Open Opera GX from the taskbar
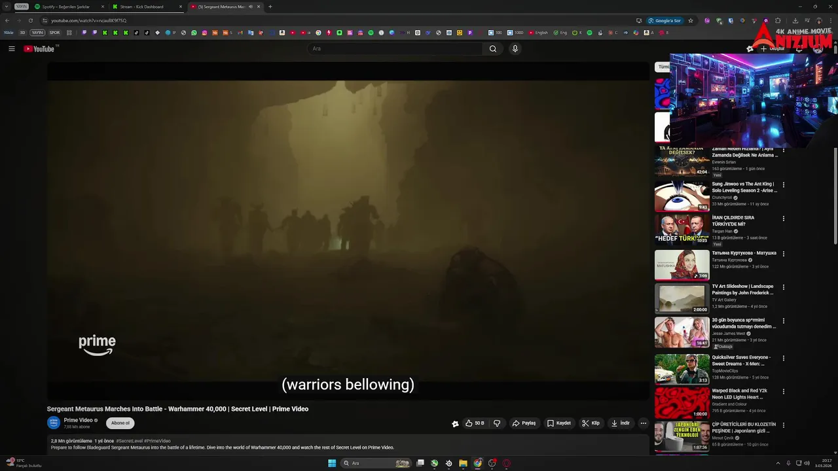838x471 pixels. point(507,463)
